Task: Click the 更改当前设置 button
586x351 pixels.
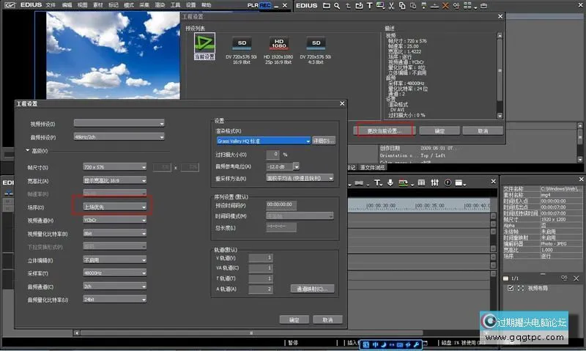Action: pyautogui.click(x=384, y=130)
